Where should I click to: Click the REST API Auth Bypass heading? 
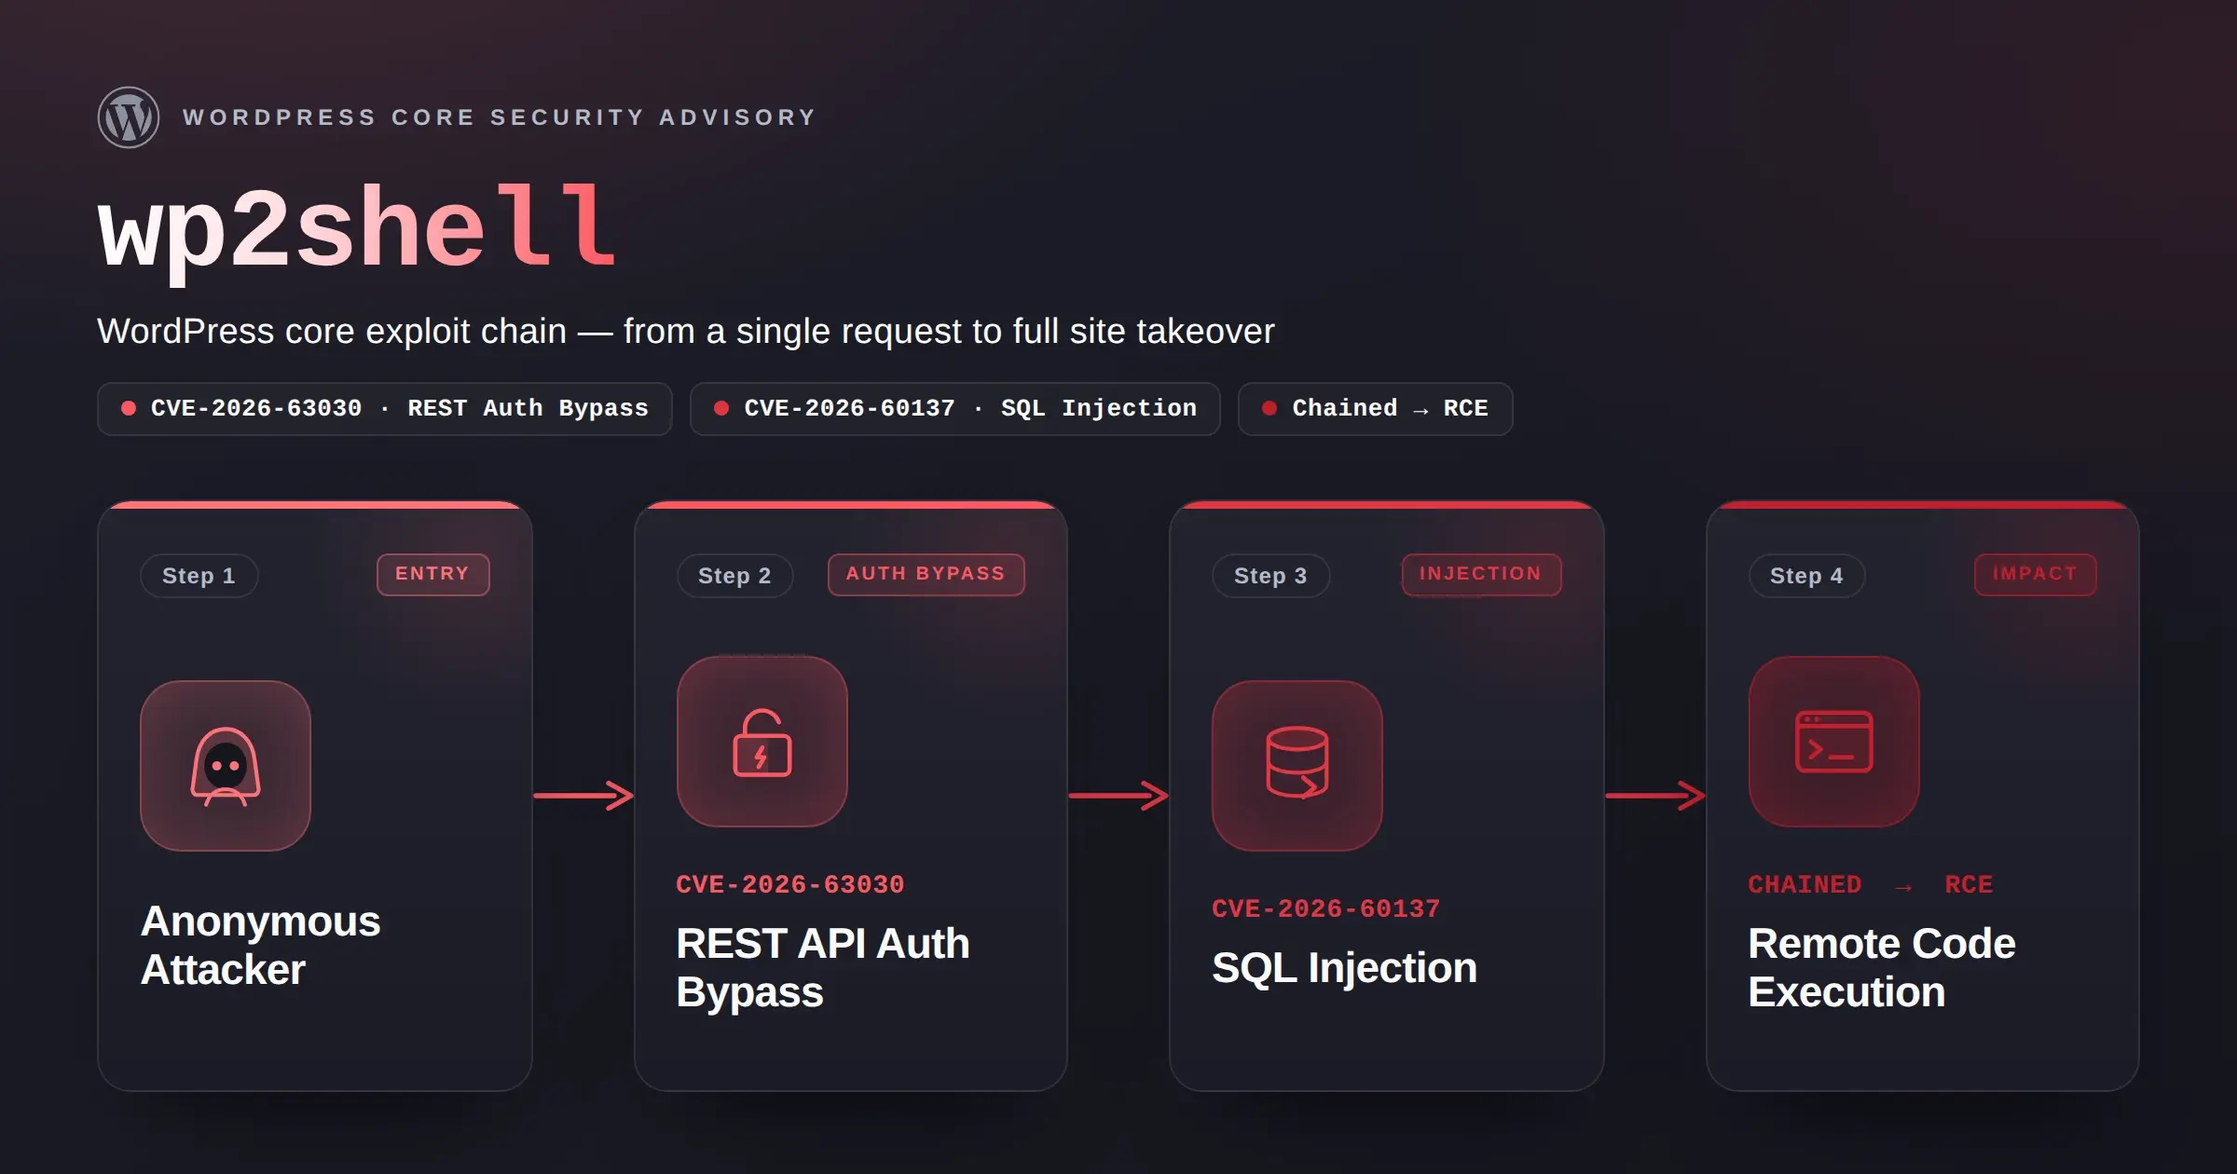(x=823, y=969)
